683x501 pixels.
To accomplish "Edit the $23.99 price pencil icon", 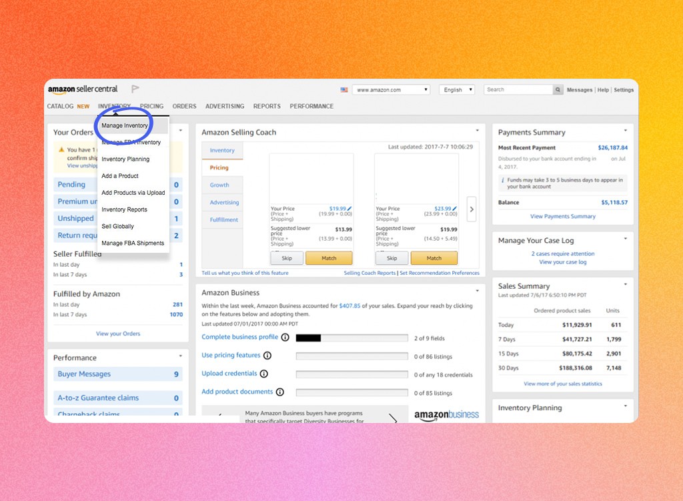I will coord(454,209).
